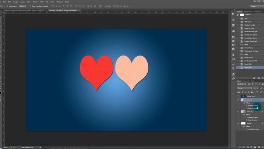Open the Actions panel play icon
This screenshot has height=149, width=264.
point(233,14)
